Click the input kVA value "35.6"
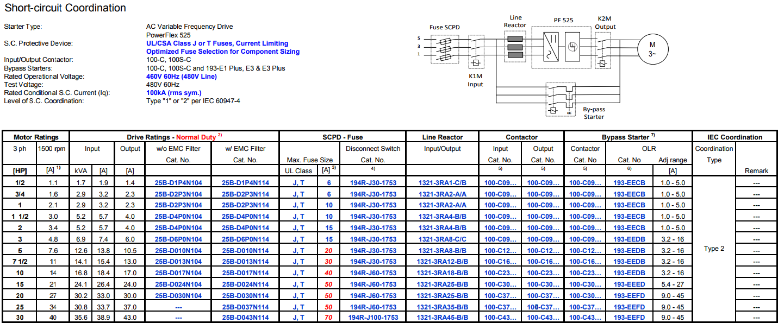The height and width of the screenshot is (323, 778). pyautogui.click(x=80, y=318)
